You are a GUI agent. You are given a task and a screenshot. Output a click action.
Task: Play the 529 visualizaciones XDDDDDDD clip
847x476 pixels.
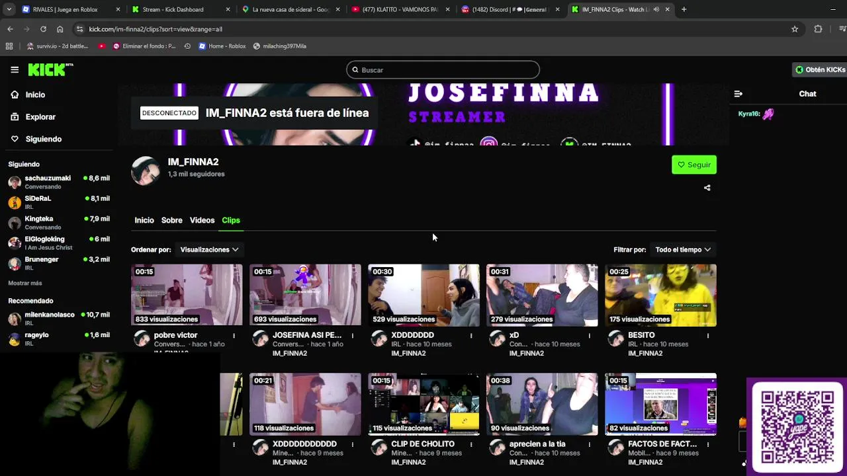423,295
